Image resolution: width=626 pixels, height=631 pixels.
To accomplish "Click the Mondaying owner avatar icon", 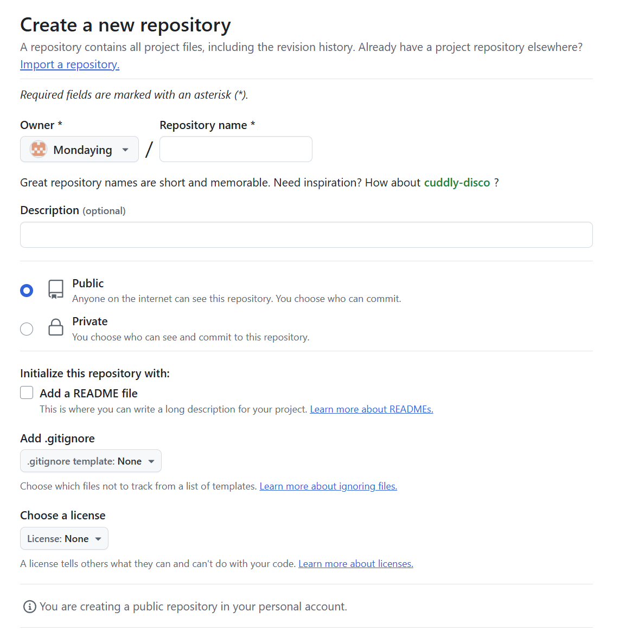I will coord(39,149).
